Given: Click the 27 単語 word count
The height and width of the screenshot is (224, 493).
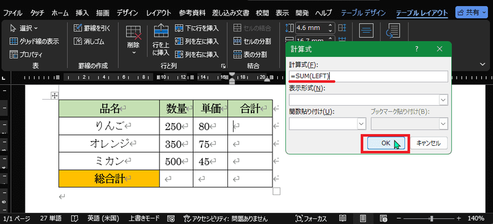Looking at the screenshot, I should click(51, 218).
